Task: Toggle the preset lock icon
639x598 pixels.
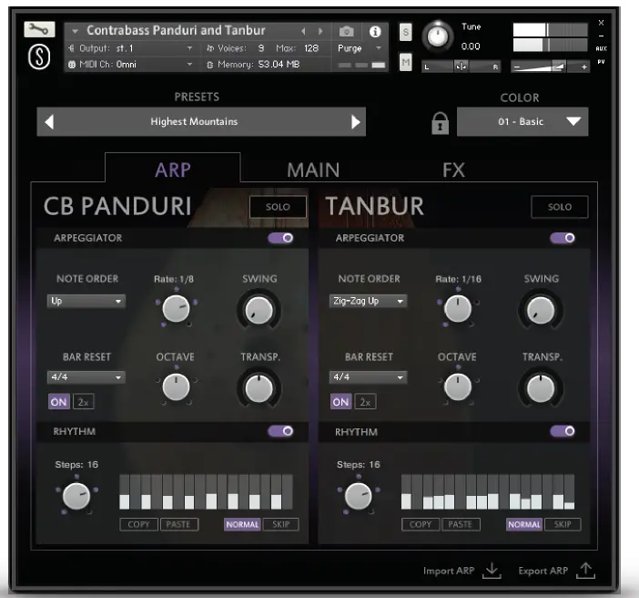Action: click(440, 123)
